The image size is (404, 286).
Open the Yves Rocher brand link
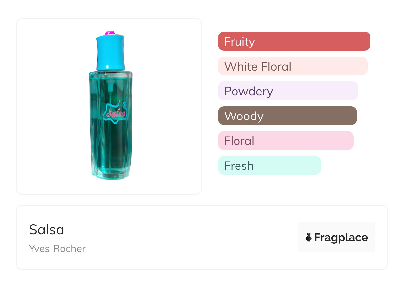click(57, 249)
